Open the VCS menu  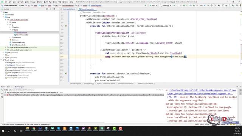60,2
